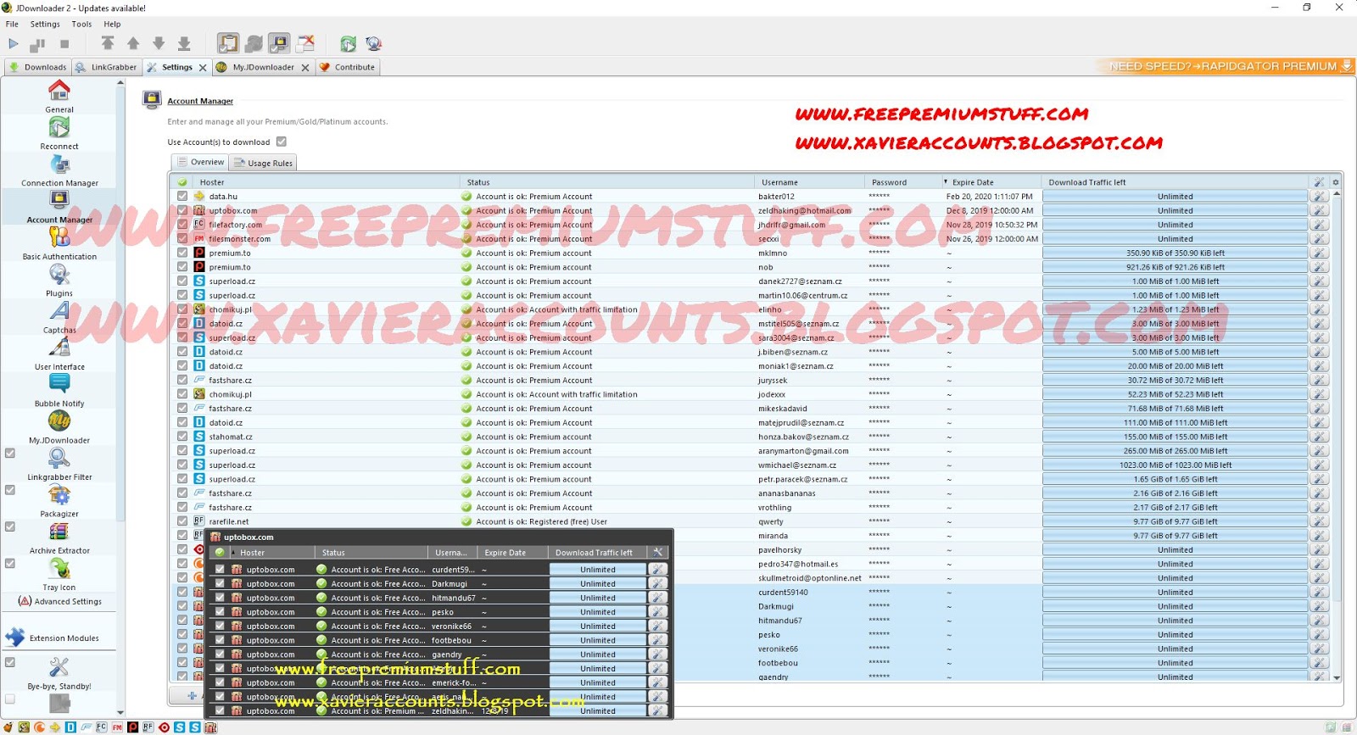1357x735 pixels.
Task: Click the 350.90 KiB traffic left bar
Action: click(x=1175, y=253)
